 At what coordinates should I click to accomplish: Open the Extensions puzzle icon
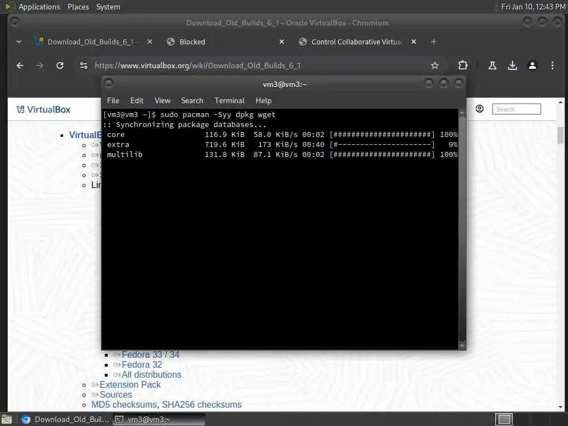[463, 65]
